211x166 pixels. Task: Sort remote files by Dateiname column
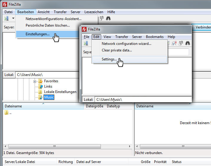[173, 106]
